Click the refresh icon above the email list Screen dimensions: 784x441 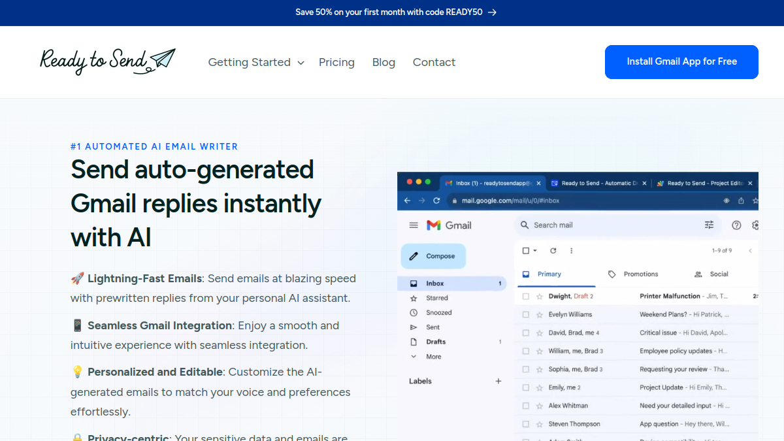click(x=553, y=250)
